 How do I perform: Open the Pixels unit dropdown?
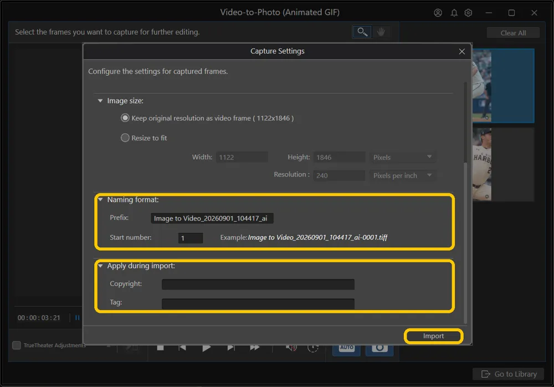point(402,157)
